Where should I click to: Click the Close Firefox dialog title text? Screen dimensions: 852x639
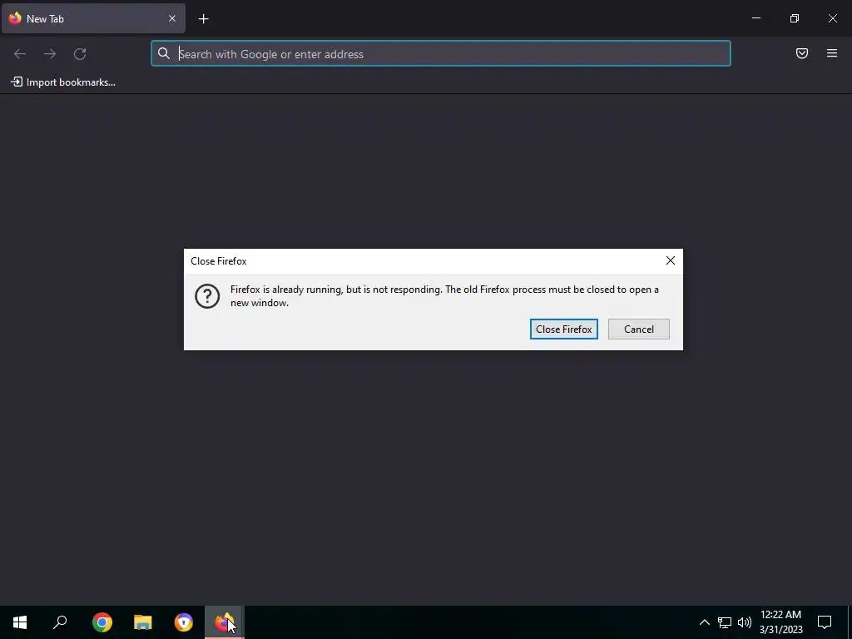pyautogui.click(x=219, y=261)
